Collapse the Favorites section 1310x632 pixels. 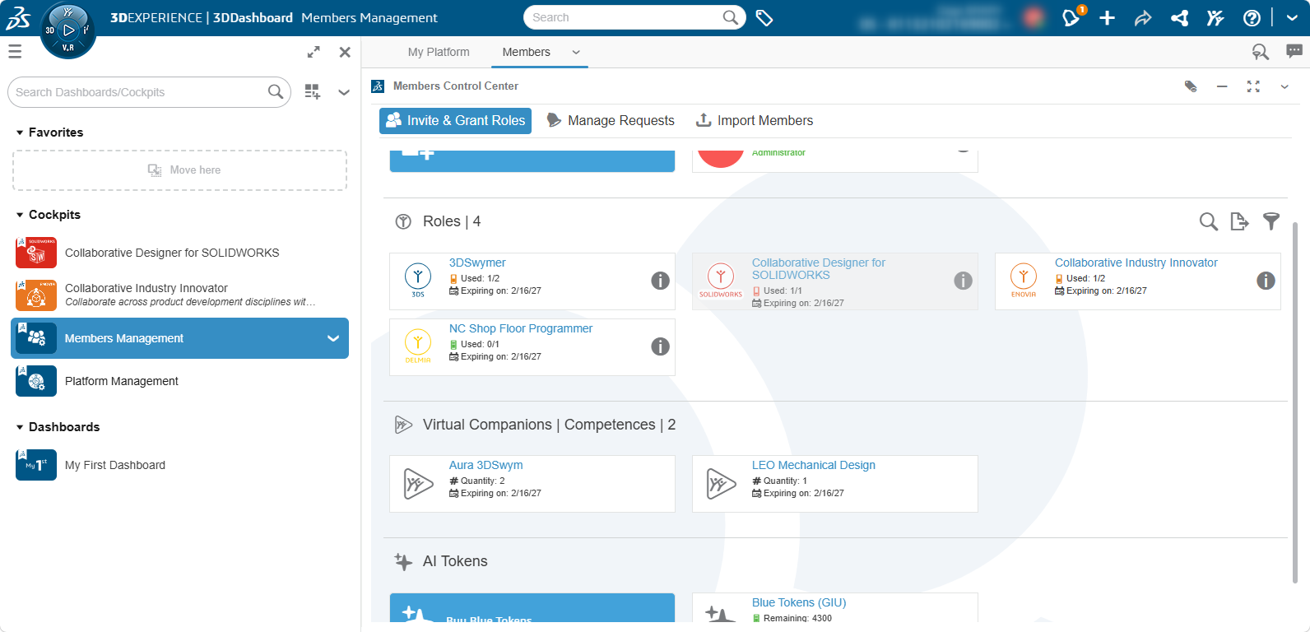20,132
